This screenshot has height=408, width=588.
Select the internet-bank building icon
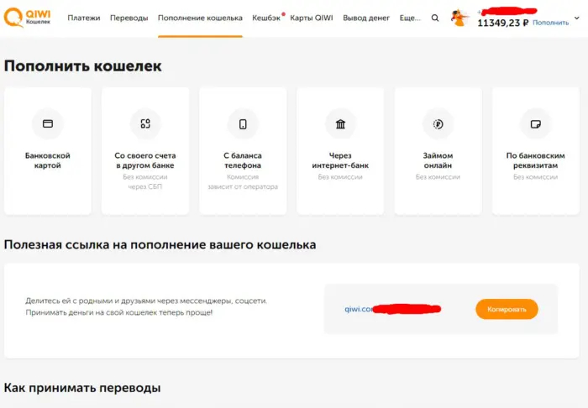click(340, 123)
